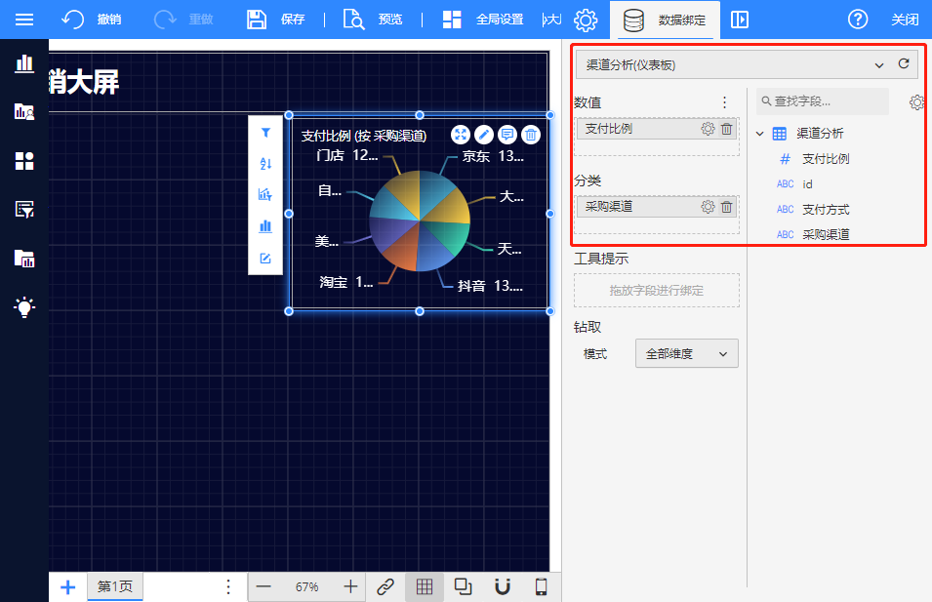Click the 预览 button
The height and width of the screenshot is (602, 932).
[x=373, y=20]
